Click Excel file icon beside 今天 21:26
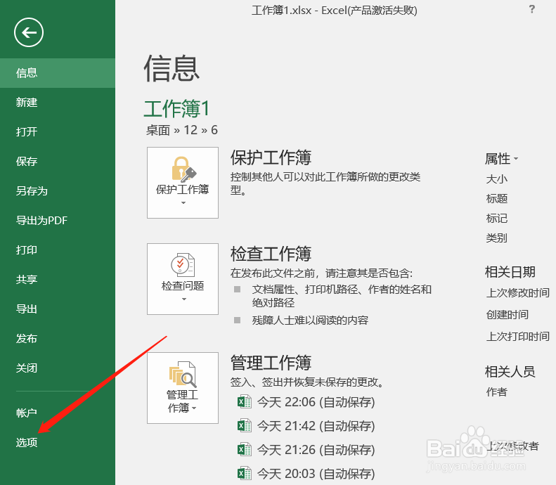Viewport: 556px width, 485px height. coord(245,450)
